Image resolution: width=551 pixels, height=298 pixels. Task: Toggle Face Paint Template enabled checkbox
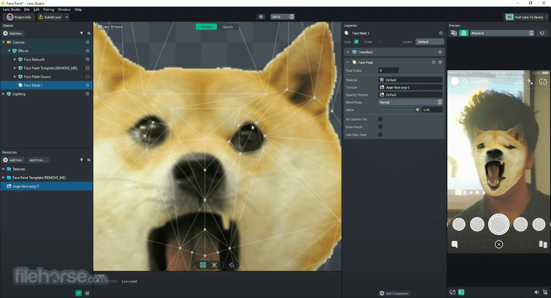pos(87,68)
